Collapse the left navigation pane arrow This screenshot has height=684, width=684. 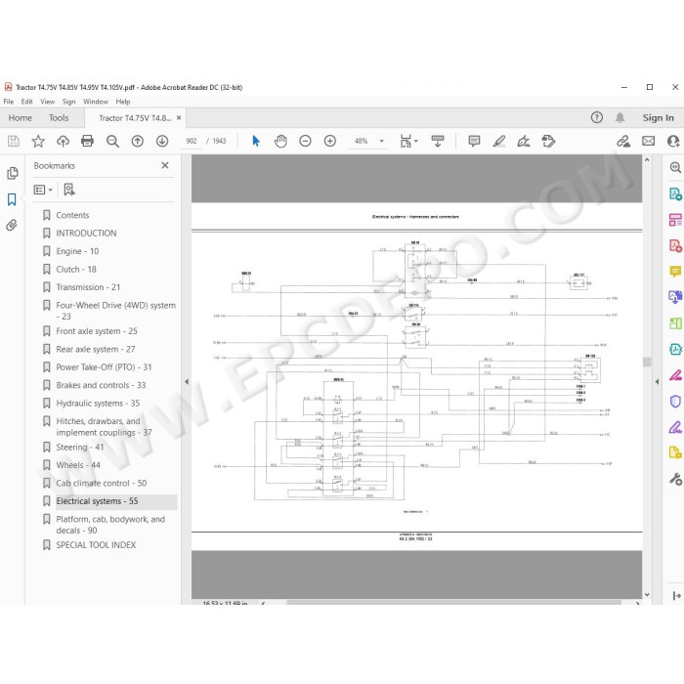tap(187, 382)
